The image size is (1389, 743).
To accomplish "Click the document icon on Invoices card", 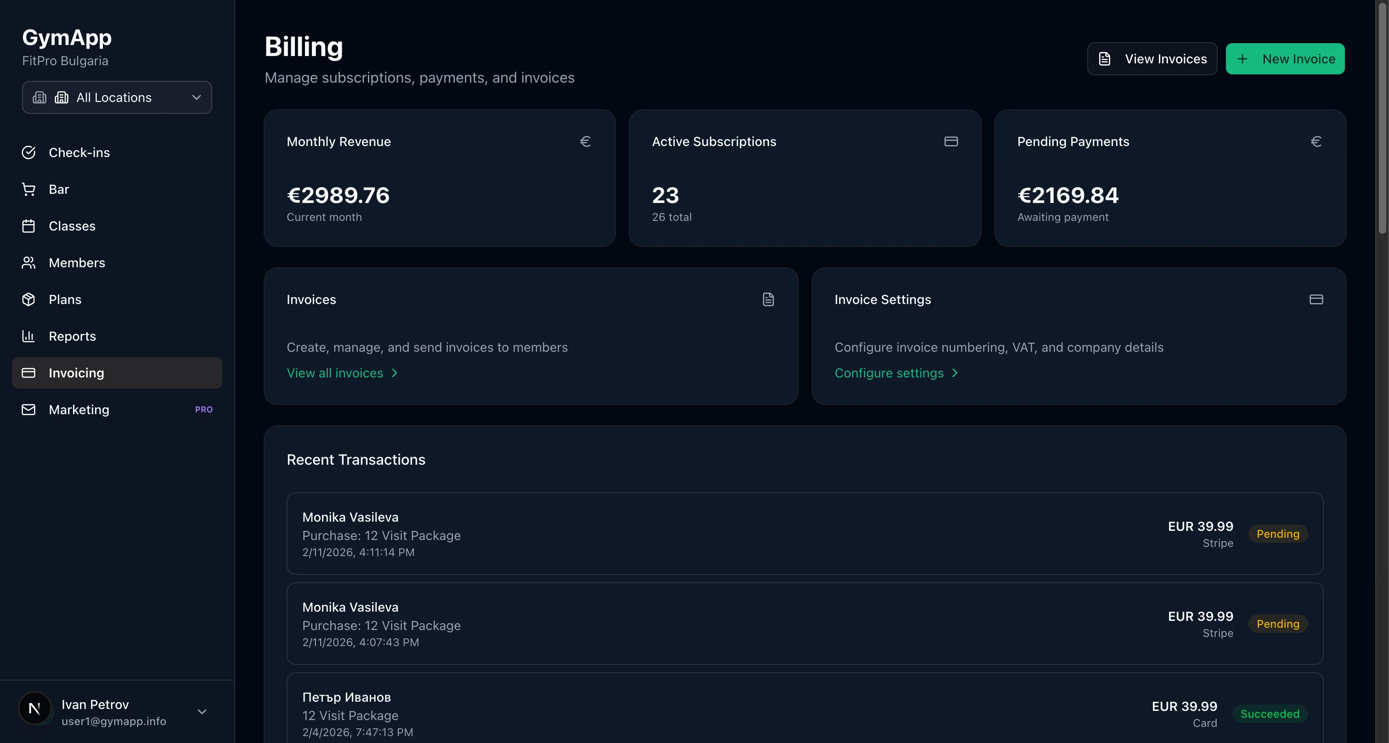I will (768, 299).
